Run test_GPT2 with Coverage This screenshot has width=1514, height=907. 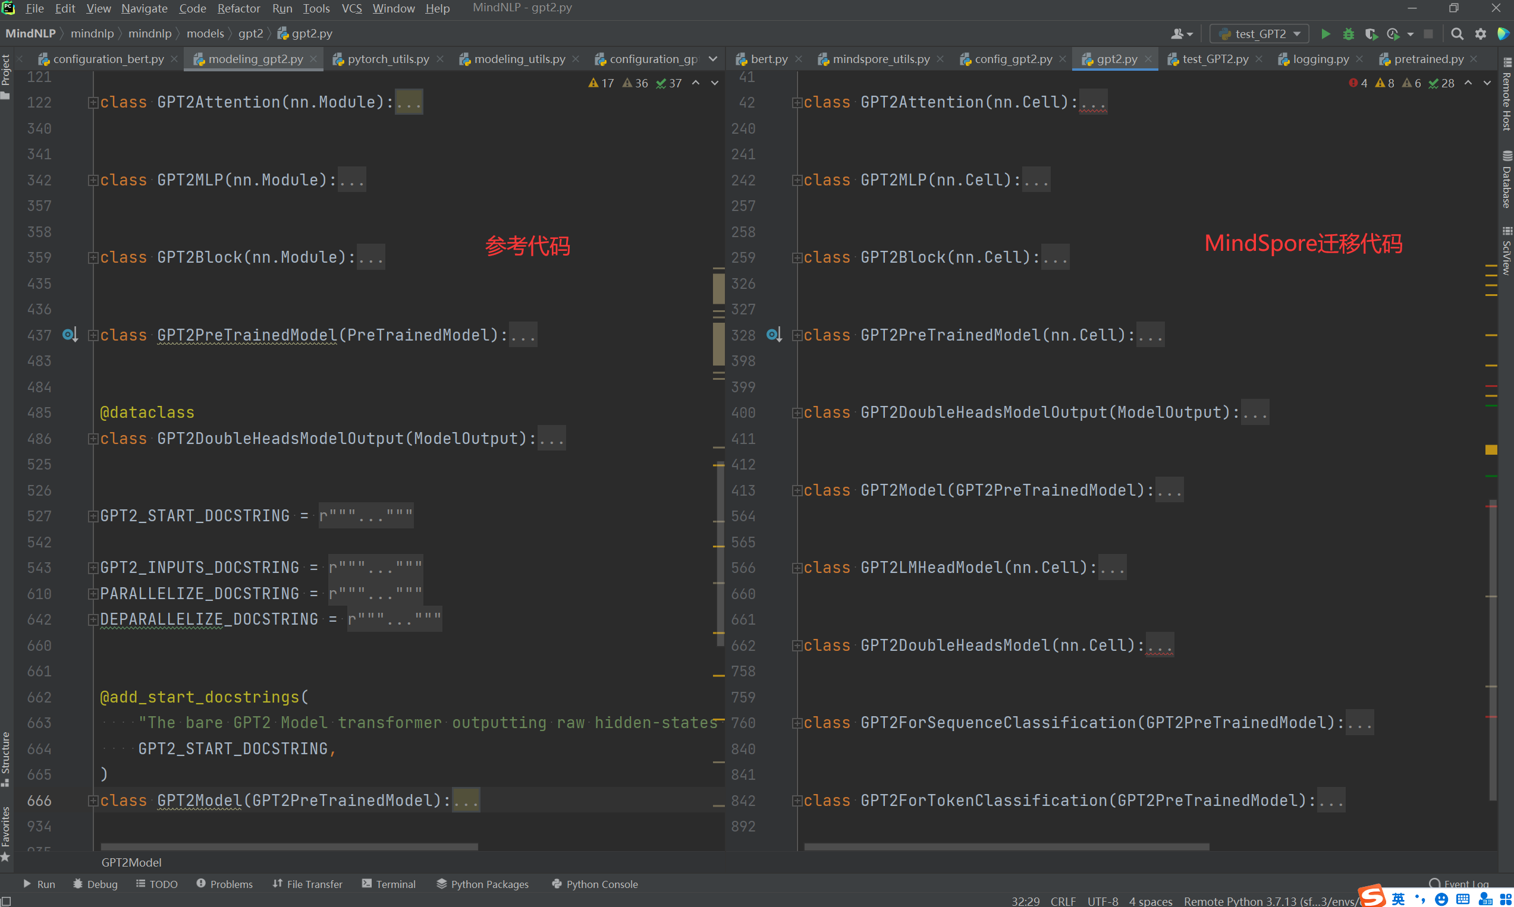coord(1371,34)
